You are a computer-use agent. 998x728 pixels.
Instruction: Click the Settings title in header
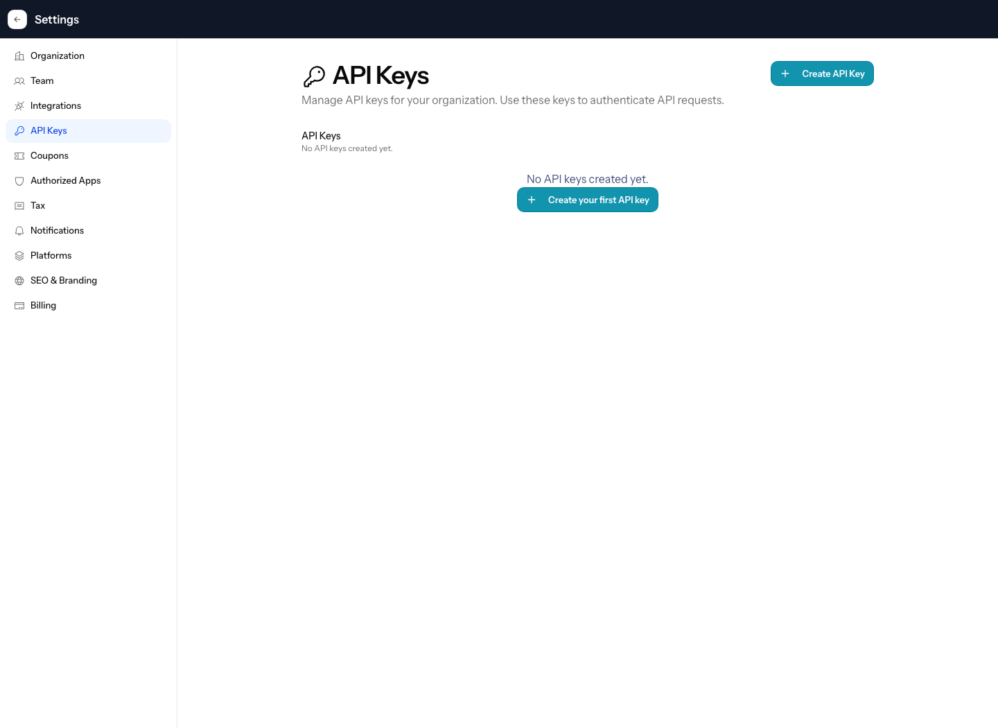(57, 19)
